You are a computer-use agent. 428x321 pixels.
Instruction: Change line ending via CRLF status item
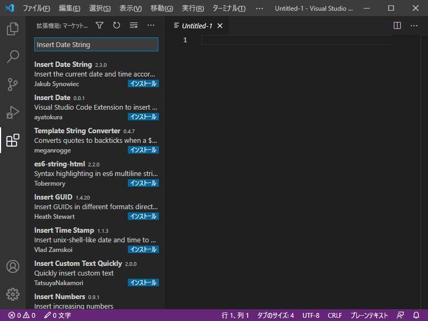pyautogui.click(x=335, y=315)
